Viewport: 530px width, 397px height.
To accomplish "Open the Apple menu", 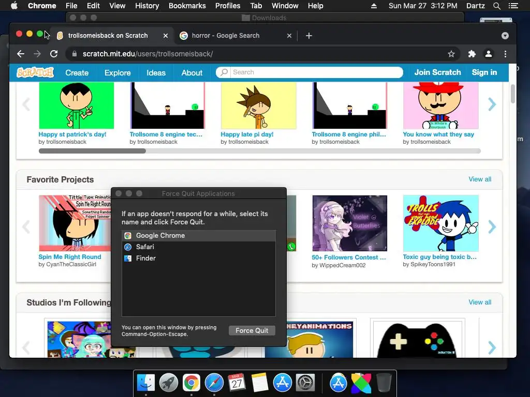I will pyautogui.click(x=14, y=6).
